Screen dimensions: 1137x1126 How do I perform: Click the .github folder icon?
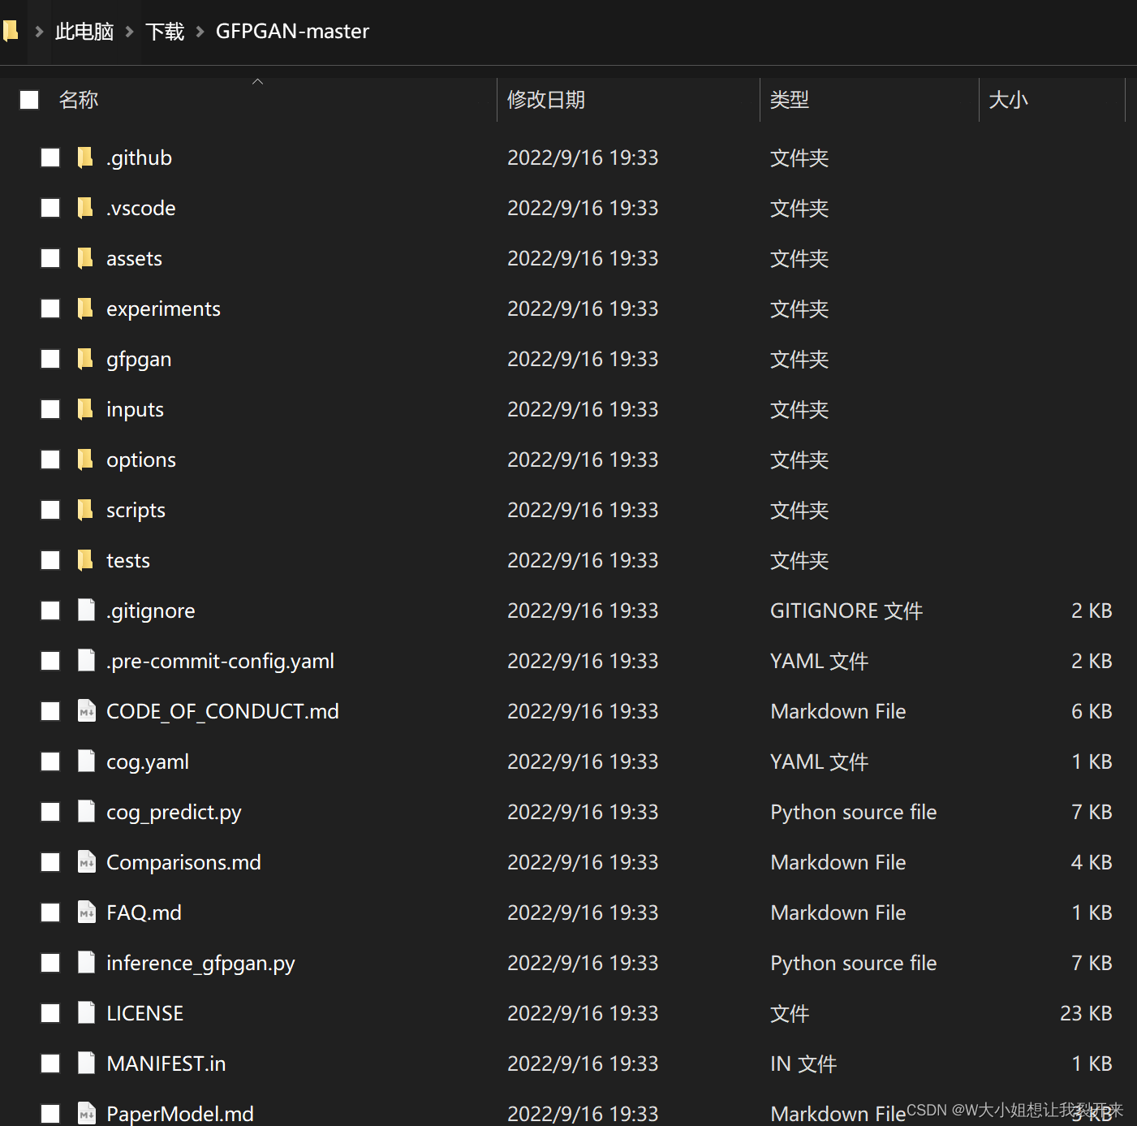click(x=85, y=157)
